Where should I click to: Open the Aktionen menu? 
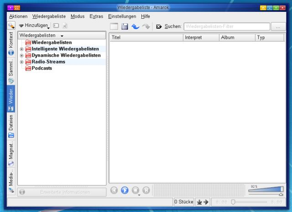(18, 16)
